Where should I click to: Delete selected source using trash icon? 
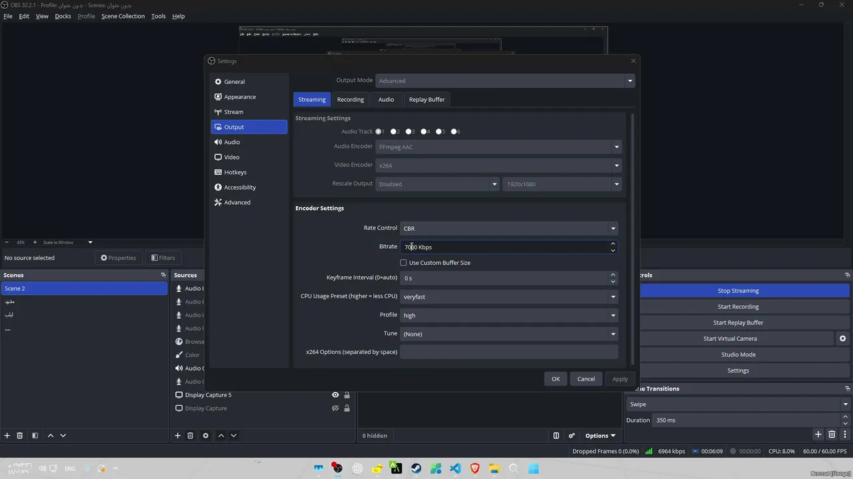tap(190, 436)
